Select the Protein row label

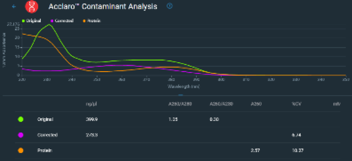click(x=45, y=150)
